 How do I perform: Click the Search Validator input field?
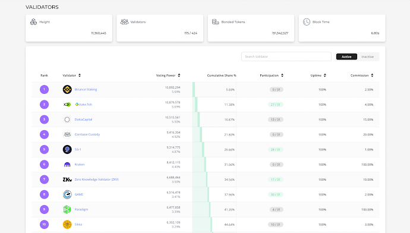pos(286,56)
